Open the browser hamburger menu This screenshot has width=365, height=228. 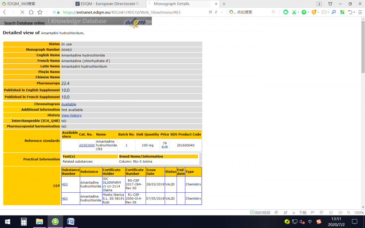click(359, 12)
